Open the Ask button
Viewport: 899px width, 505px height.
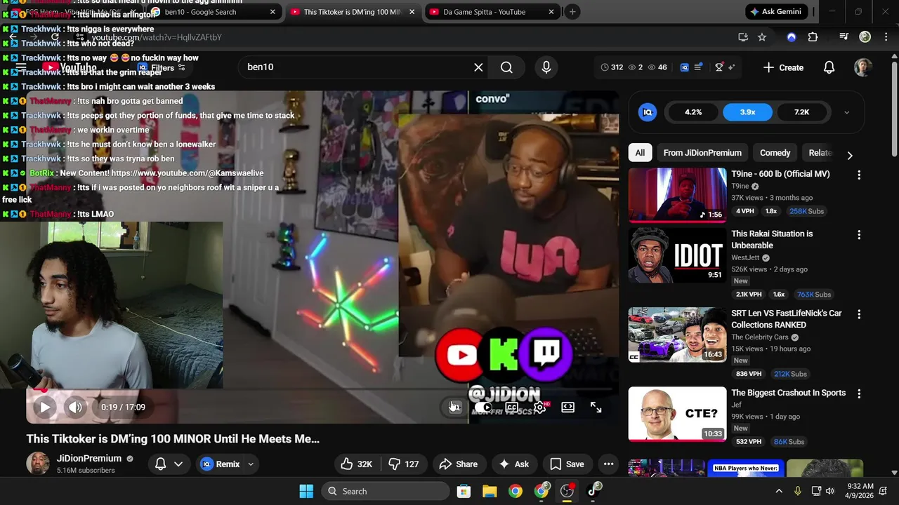point(513,464)
